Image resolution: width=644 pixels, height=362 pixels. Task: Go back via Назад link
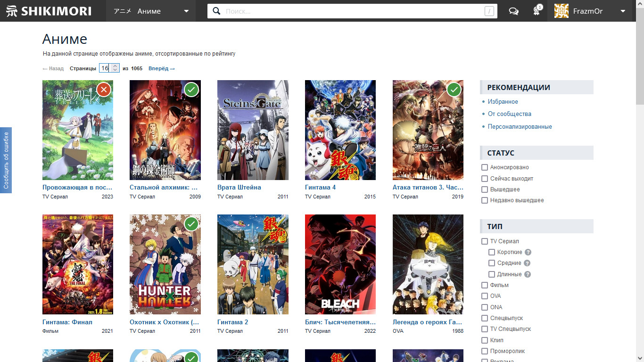[x=53, y=69]
